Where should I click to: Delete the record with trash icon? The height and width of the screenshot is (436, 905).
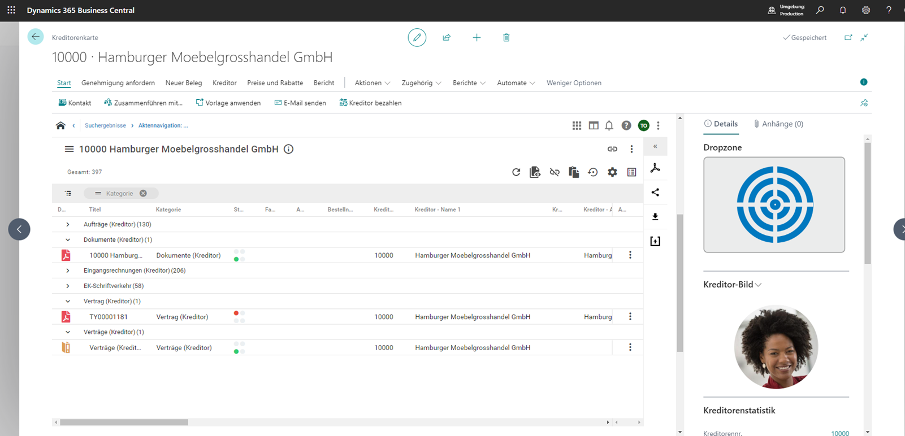[506, 37]
